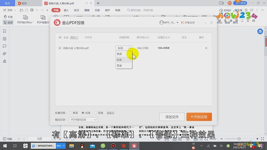Click the 清除(1) link
Image resolution: width=267 pixels, height=150 pixels.
pos(74,37)
